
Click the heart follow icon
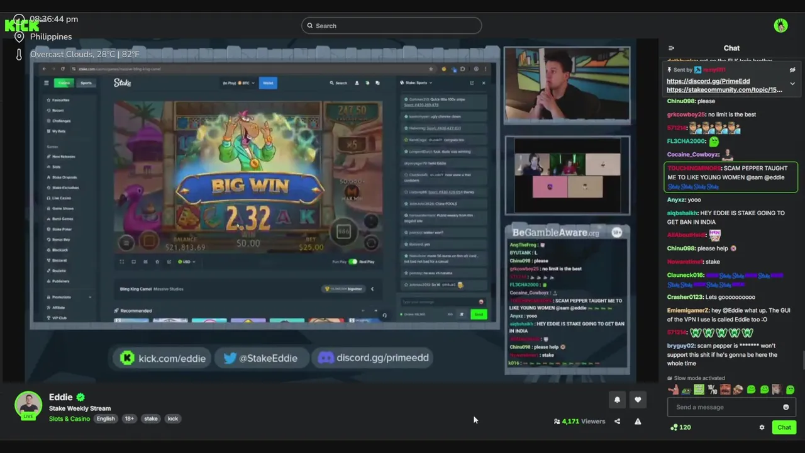[638, 400]
